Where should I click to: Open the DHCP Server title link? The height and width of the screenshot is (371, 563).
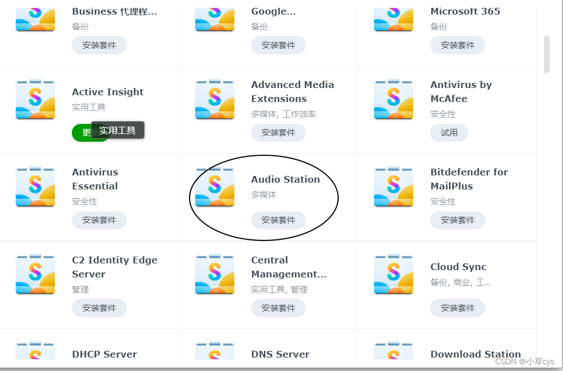[104, 354]
